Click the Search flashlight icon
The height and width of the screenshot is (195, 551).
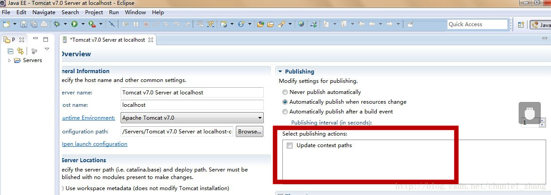[281, 24]
